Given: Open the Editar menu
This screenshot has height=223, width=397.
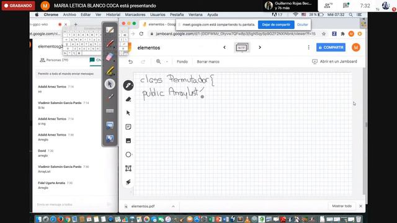Looking at the screenshot, I should [x=86, y=15].
